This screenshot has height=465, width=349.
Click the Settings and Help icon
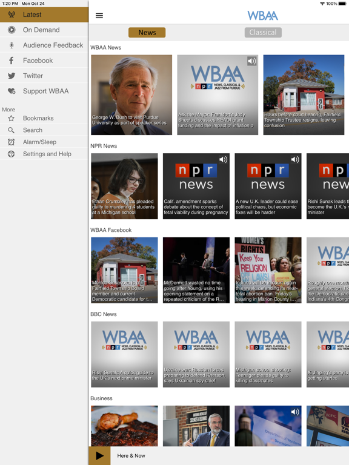pos(12,154)
